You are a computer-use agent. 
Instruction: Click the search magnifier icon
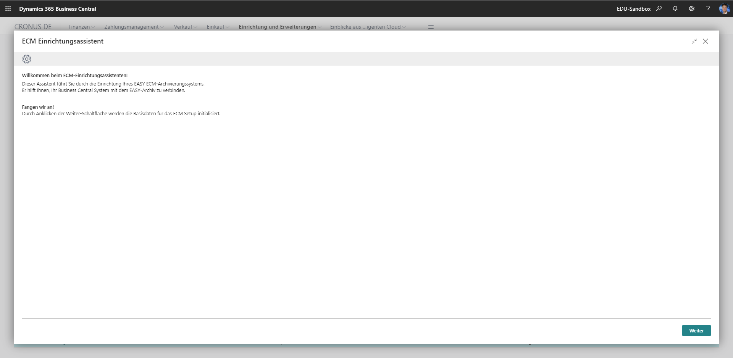[x=659, y=8]
